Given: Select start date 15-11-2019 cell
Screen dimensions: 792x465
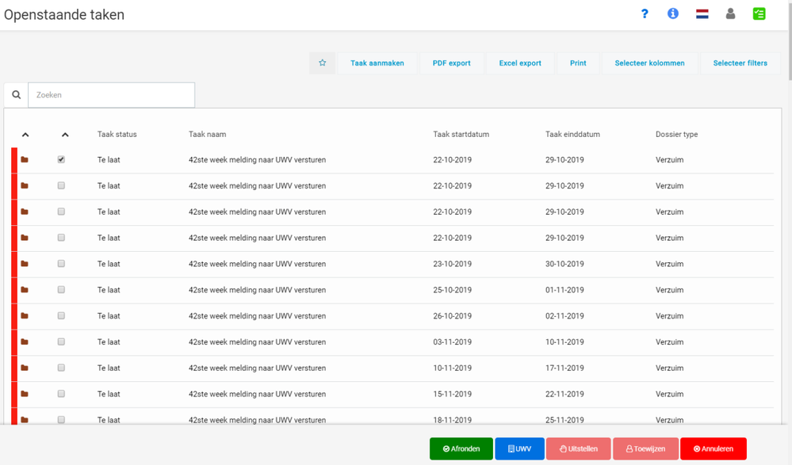Looking at the screenshot, I should (x=453, y=394).
